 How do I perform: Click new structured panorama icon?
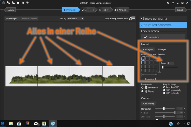coord(13,3)
